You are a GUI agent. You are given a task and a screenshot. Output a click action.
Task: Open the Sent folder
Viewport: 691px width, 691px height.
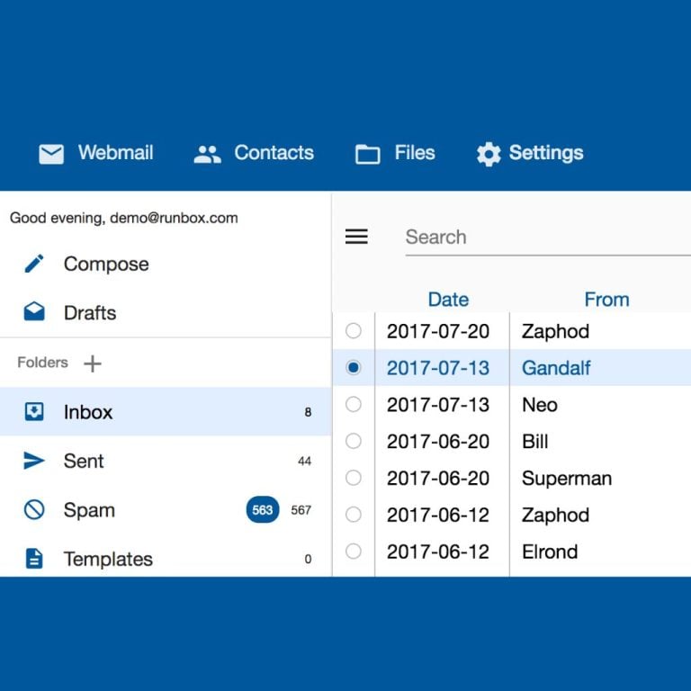tap(166, 461)
